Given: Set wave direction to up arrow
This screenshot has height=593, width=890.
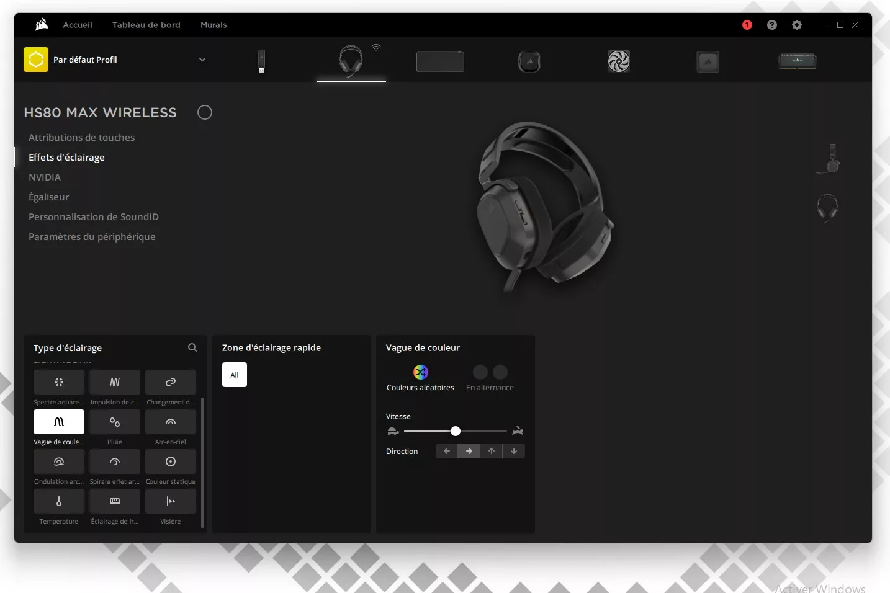Looking at the screenshot, I should point(492,451).
